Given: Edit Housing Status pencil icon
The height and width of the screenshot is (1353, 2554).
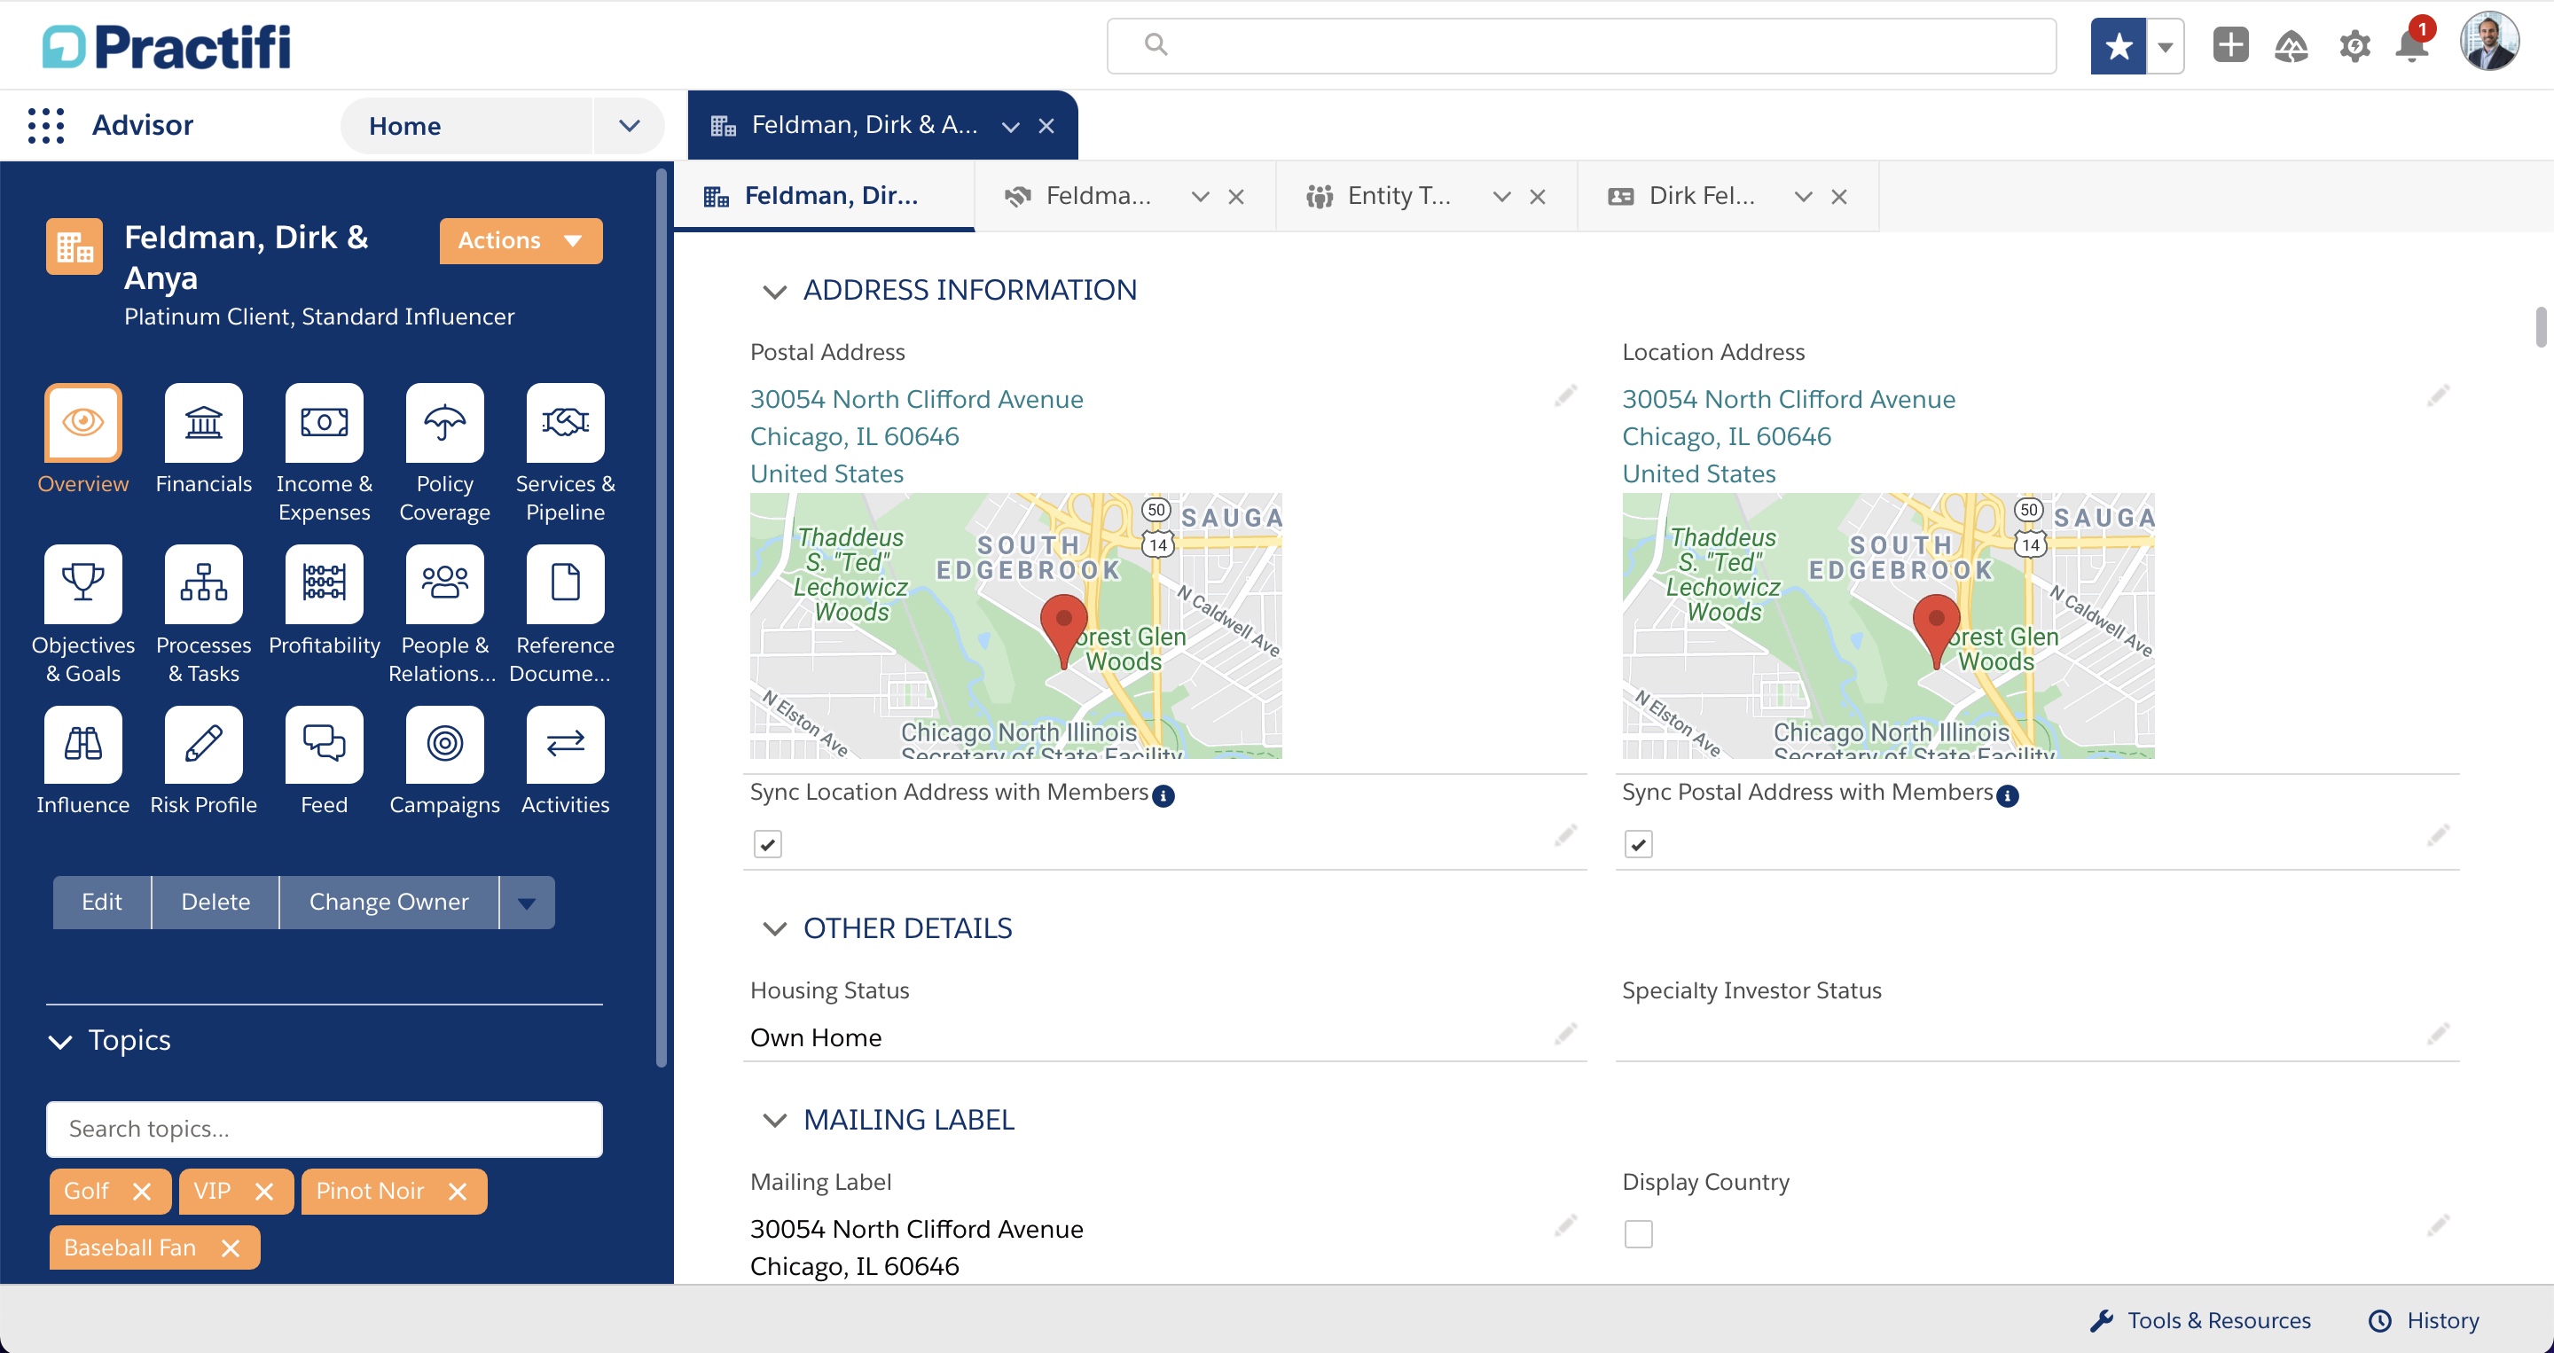Looking at the screenshot, I should (1565, 1035).
